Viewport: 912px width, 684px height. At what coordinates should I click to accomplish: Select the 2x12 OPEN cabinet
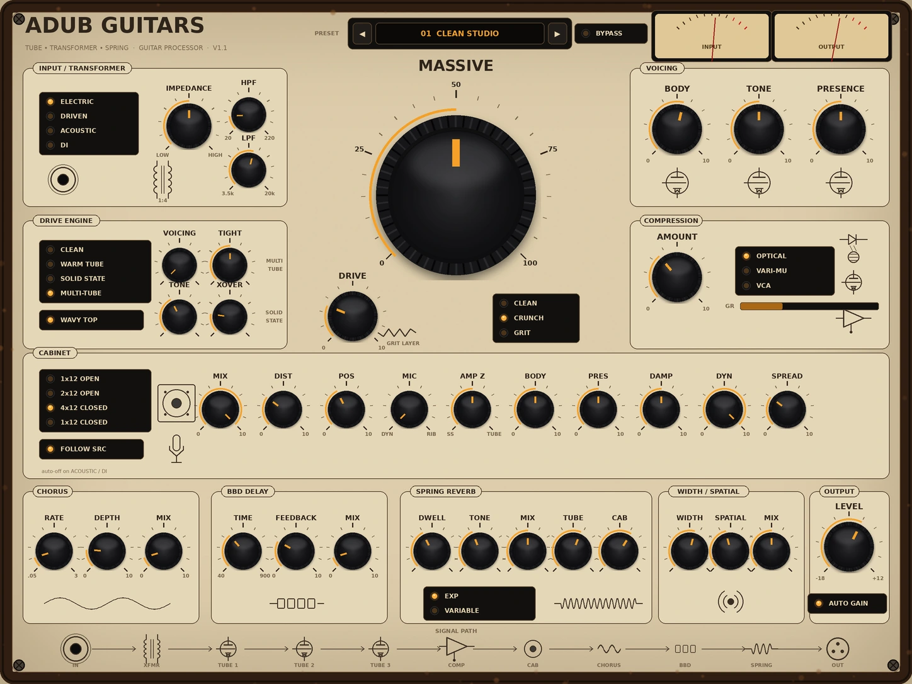(x=95, y=393)
